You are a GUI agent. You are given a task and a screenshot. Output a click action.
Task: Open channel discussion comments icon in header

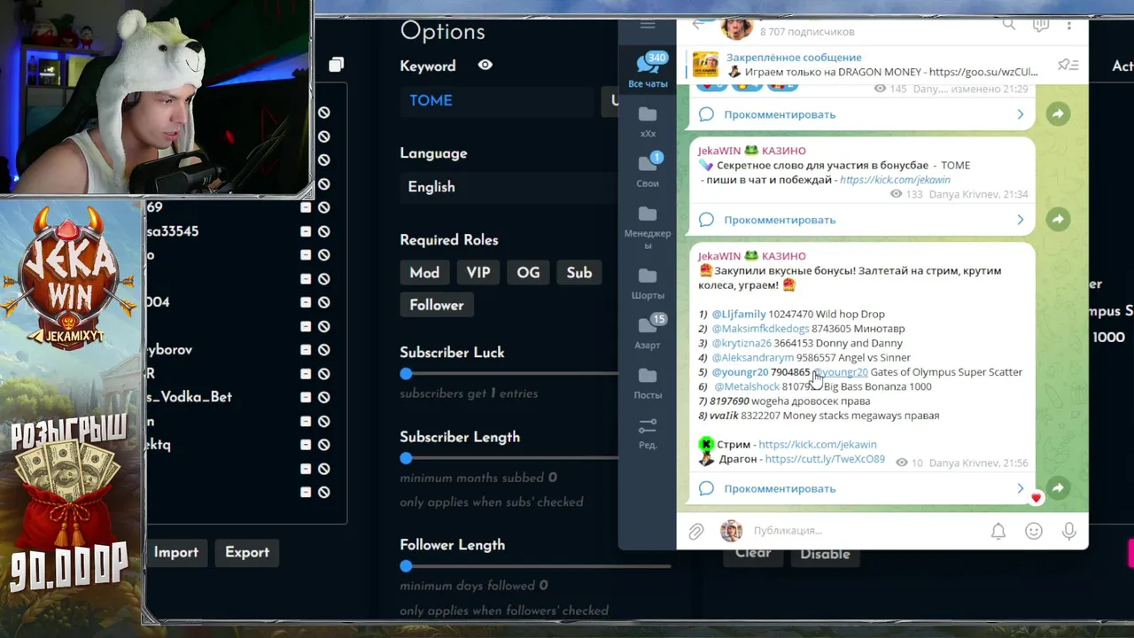pyautogui.click(x=1041, y=25)
